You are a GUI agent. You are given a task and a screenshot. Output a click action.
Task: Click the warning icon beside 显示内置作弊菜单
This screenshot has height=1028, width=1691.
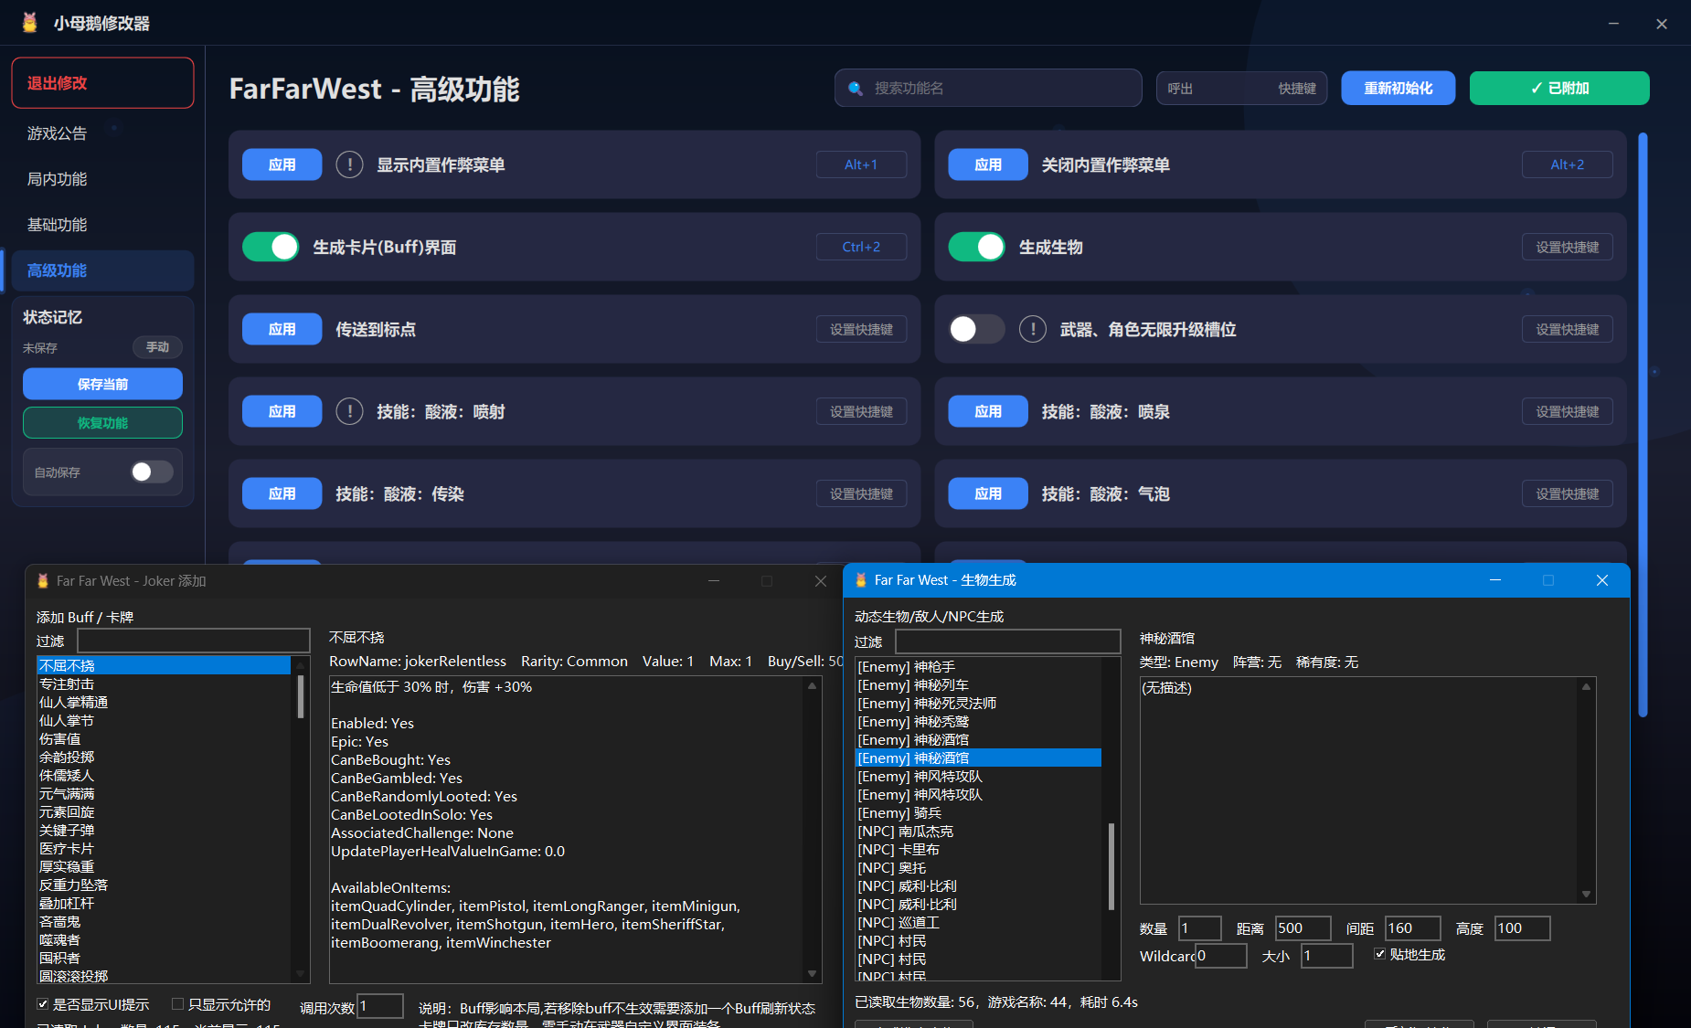(x=349, y=164)
